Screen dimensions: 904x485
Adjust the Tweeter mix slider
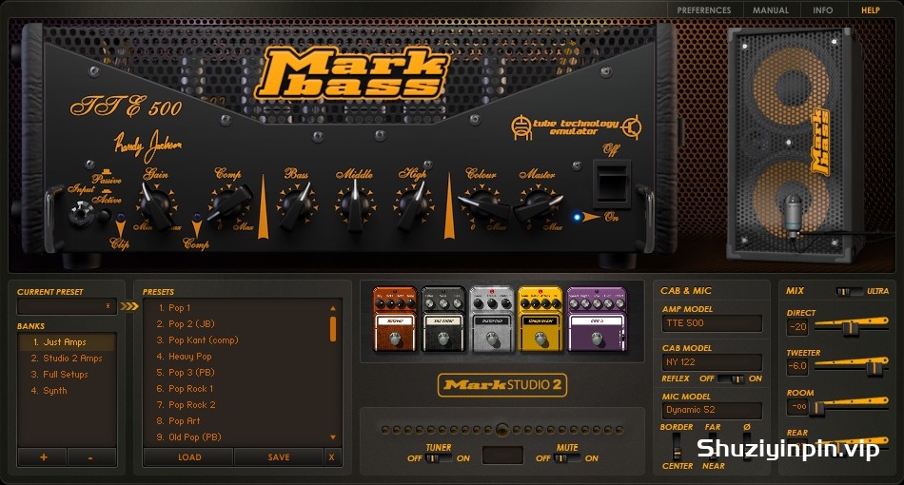coord(875,367)
